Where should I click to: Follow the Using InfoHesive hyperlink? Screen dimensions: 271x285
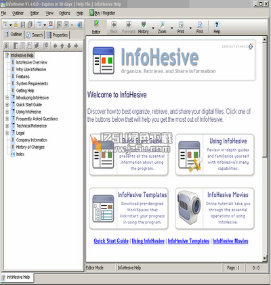coord(148,241)
